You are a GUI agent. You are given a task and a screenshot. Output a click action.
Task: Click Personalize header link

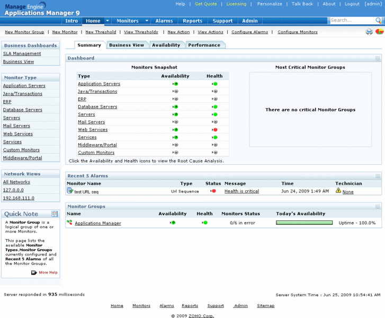click(270, 4)
